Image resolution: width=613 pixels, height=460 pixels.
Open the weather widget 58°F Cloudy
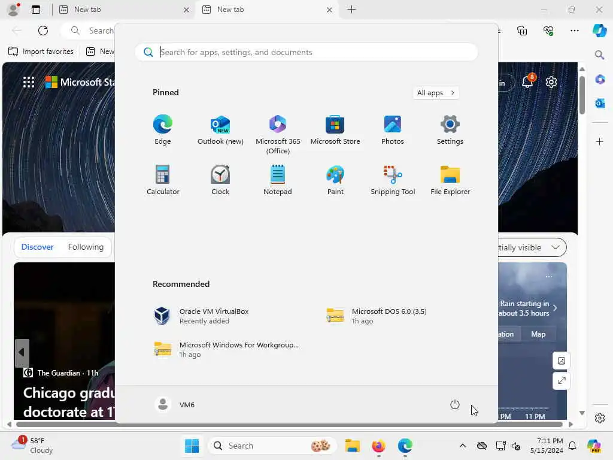click(x=32, y=446)
